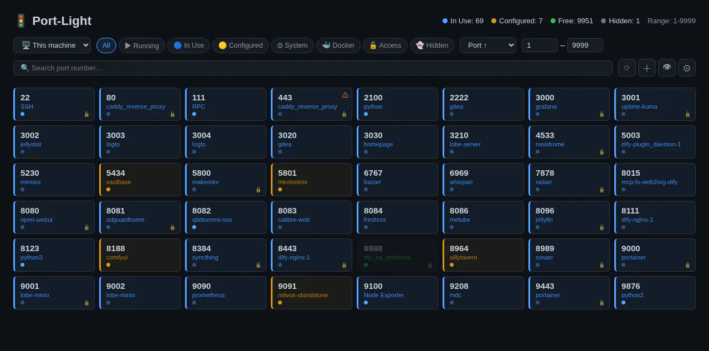Click the lock icon on port 8443 card

click(344, 265)
